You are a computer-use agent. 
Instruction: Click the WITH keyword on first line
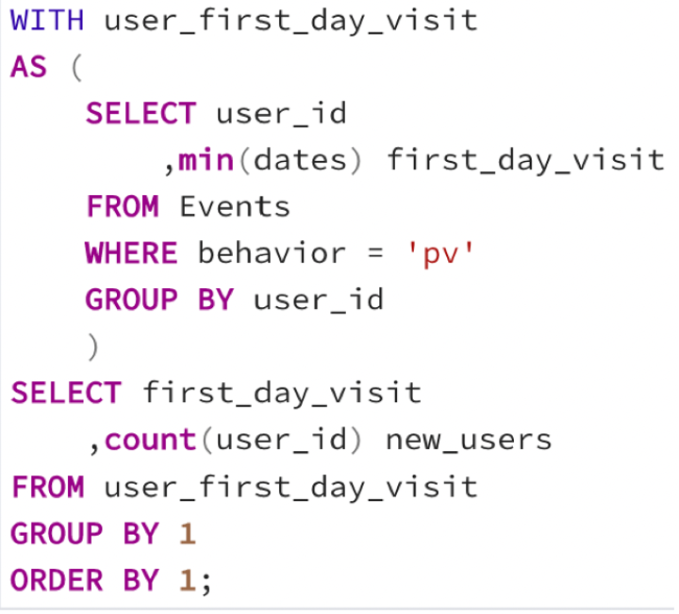(47, 21)
